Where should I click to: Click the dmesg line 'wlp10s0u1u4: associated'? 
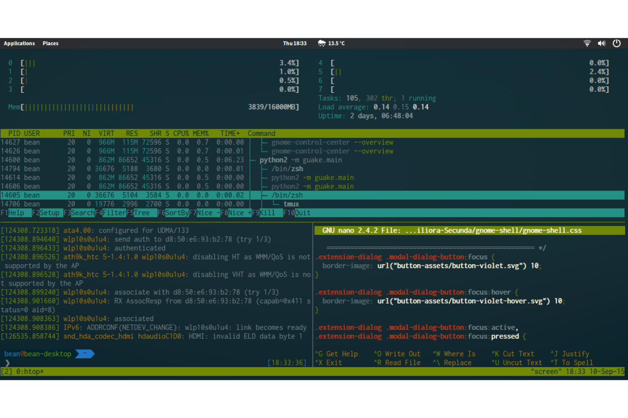77,319
